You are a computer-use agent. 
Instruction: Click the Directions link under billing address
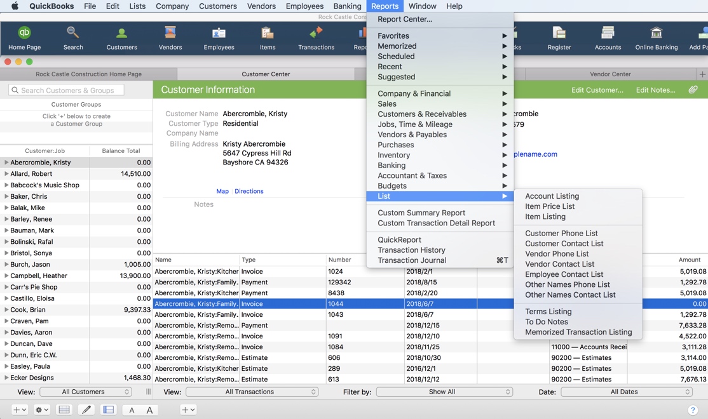click(x=249, y=191)
